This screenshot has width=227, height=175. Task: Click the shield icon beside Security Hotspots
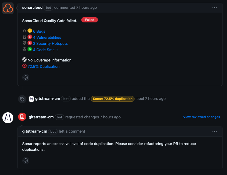(x=24, y=43)
